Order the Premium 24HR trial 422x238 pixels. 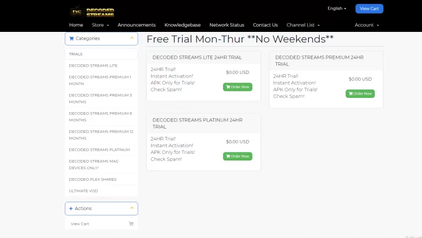(x=360, y=93)
